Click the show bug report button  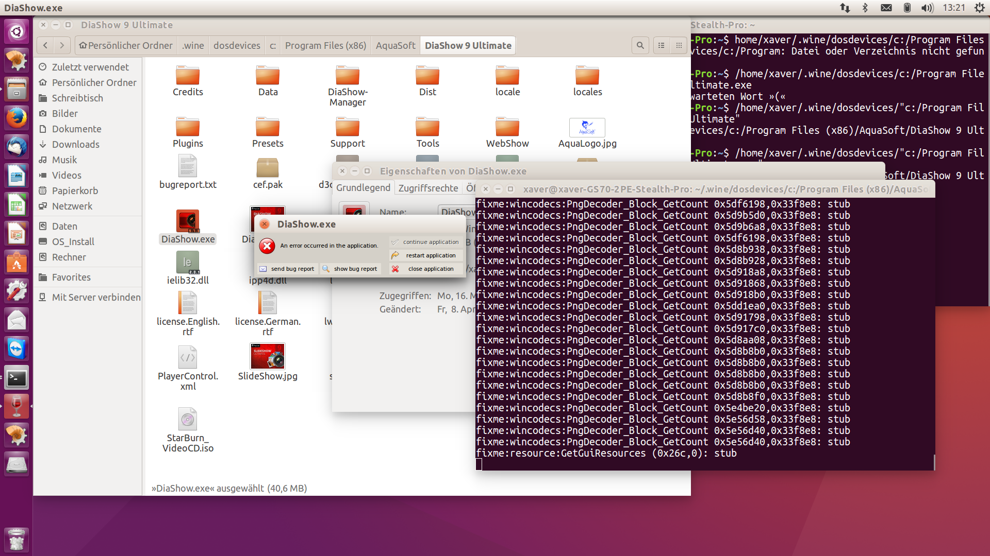point(350,269)
